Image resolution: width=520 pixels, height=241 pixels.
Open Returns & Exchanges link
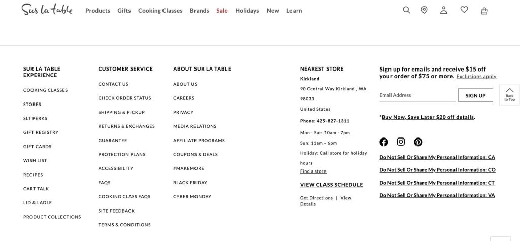[126, 126]
